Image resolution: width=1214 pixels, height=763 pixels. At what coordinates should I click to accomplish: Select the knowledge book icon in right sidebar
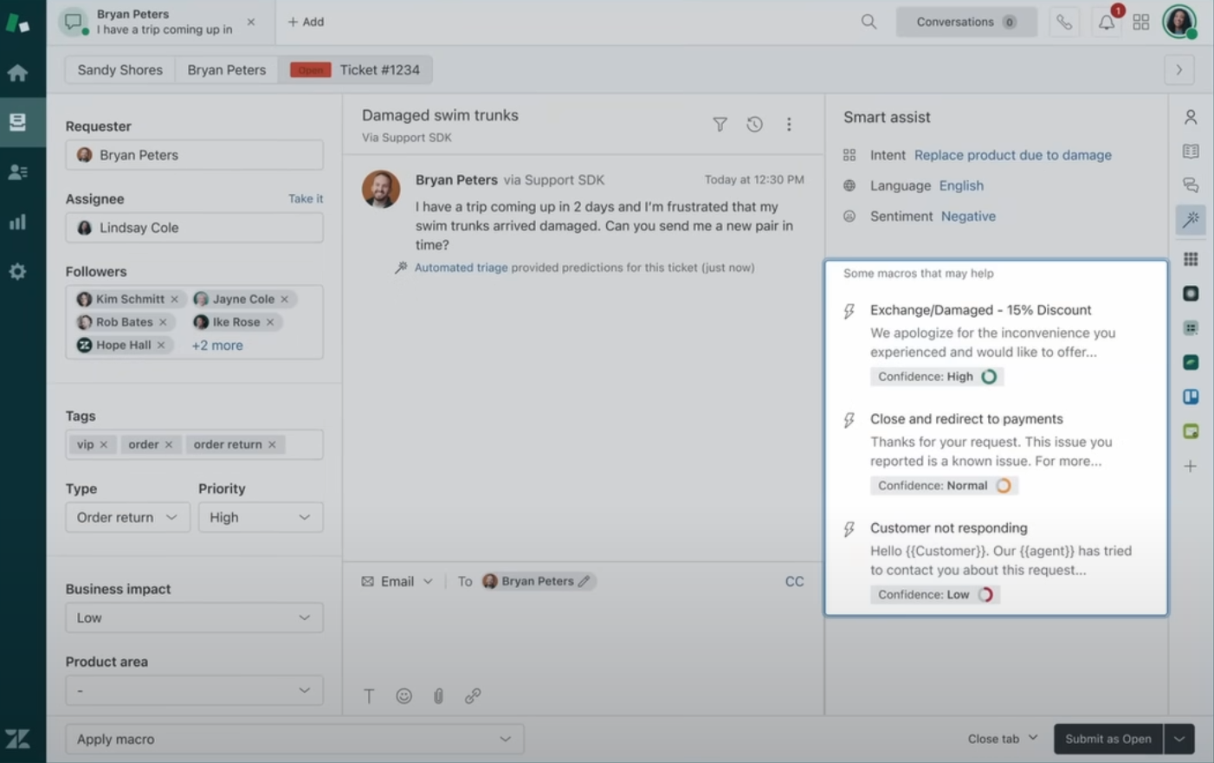click(1191, 151)
